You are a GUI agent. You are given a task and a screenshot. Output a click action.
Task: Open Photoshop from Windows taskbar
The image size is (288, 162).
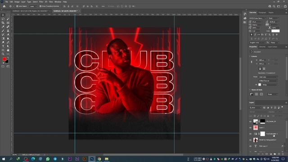92,159
